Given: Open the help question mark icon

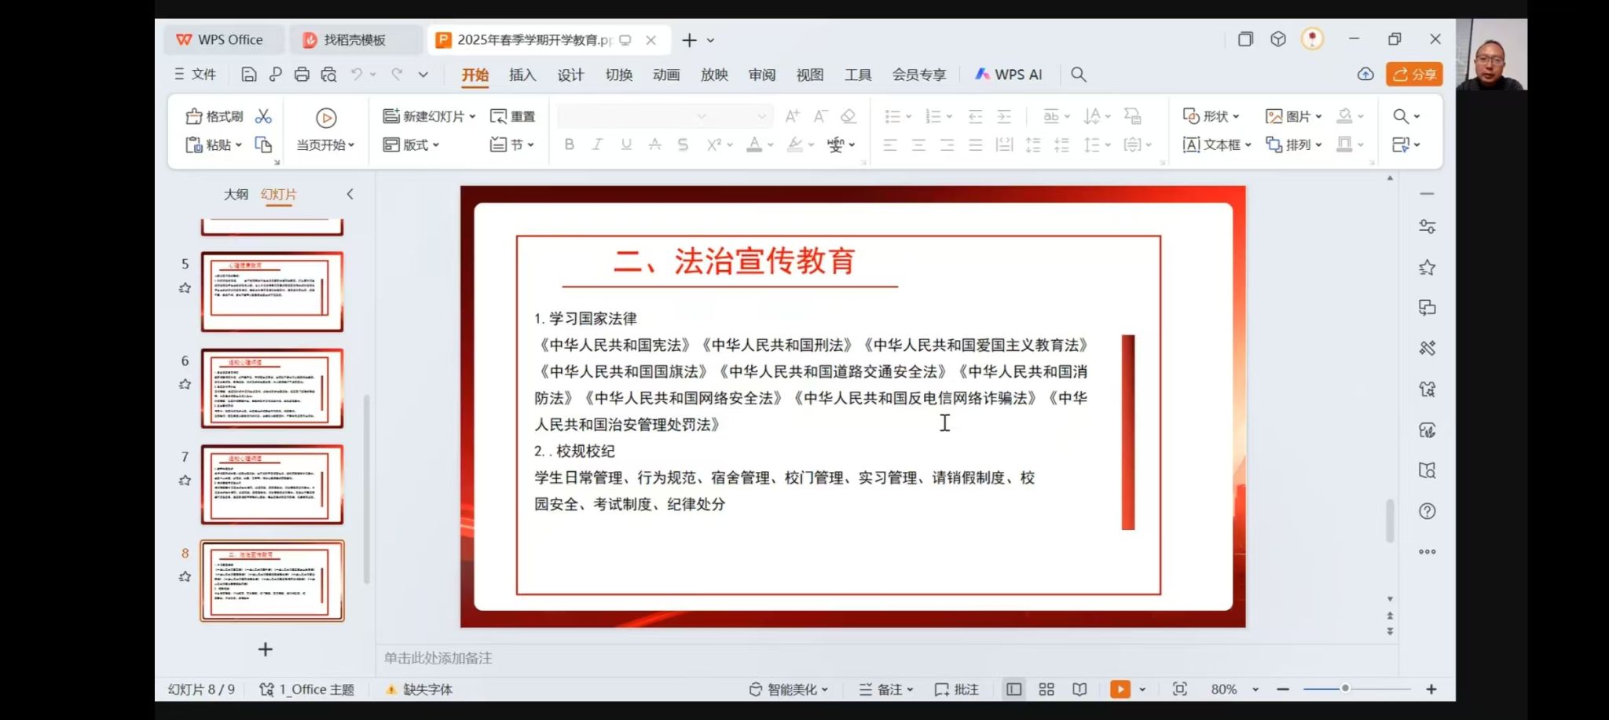Looking at the screenshot, I should pos(1427,511).
